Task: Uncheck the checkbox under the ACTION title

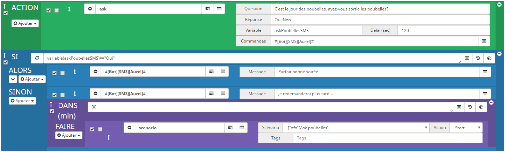Action: (x=5, y=14)
